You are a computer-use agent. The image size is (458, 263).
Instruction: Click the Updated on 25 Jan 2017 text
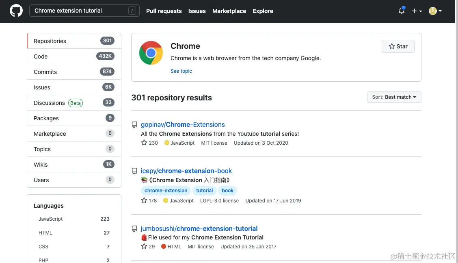(x=248, y=247)
